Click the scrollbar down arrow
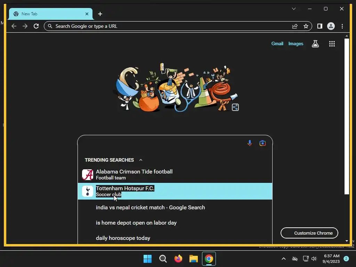Screen dimensions: 356x267 347,241
